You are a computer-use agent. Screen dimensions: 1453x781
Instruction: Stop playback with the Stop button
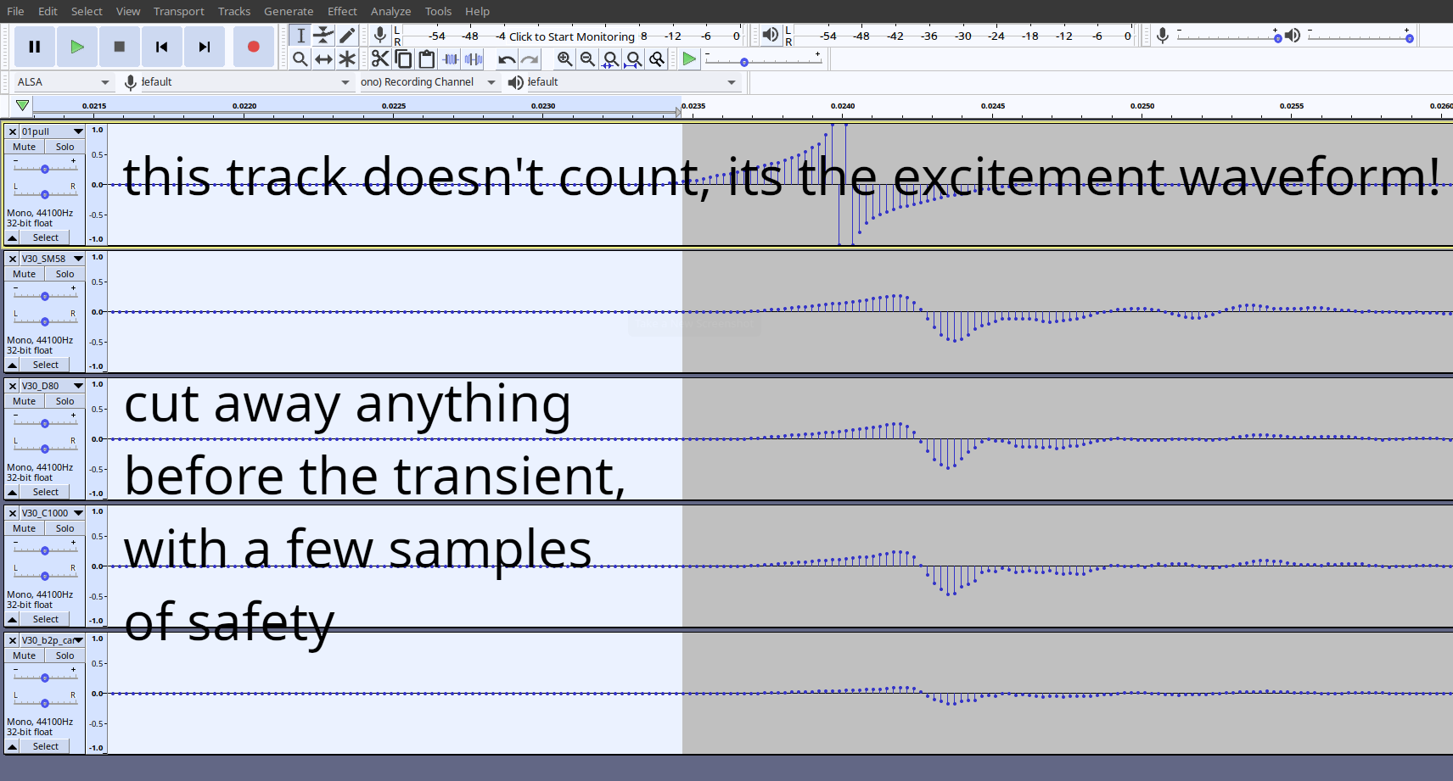[x=120, y=47]
